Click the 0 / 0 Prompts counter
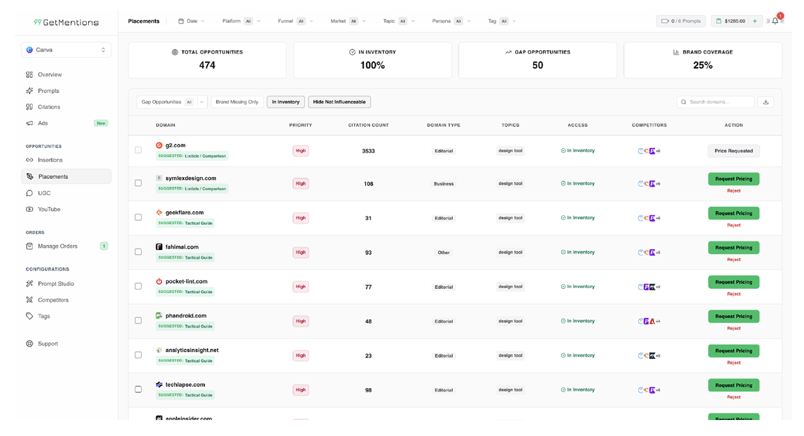The height and width of the screenshot is (436, 804). (681, 21)
